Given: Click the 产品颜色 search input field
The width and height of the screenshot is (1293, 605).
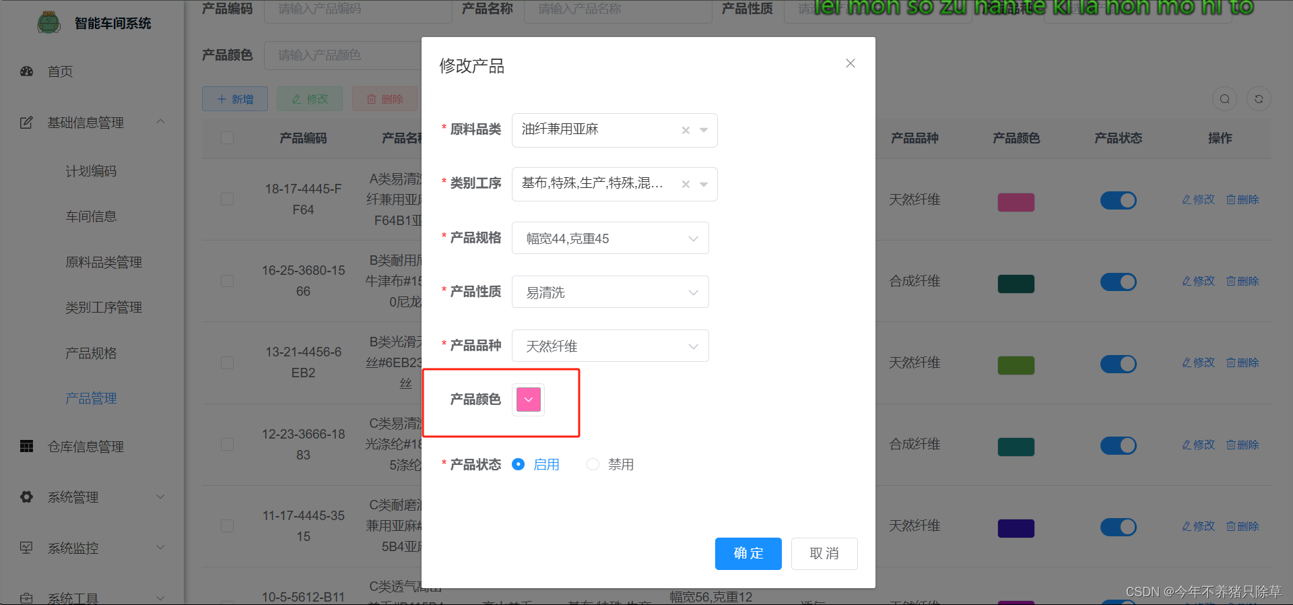Looking at the screenshot, I should point(343,55).
